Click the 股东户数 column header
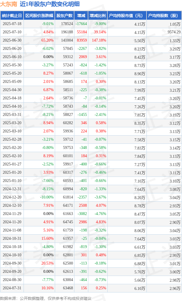Viewport: 182px width, 301px height. (64, 16)
